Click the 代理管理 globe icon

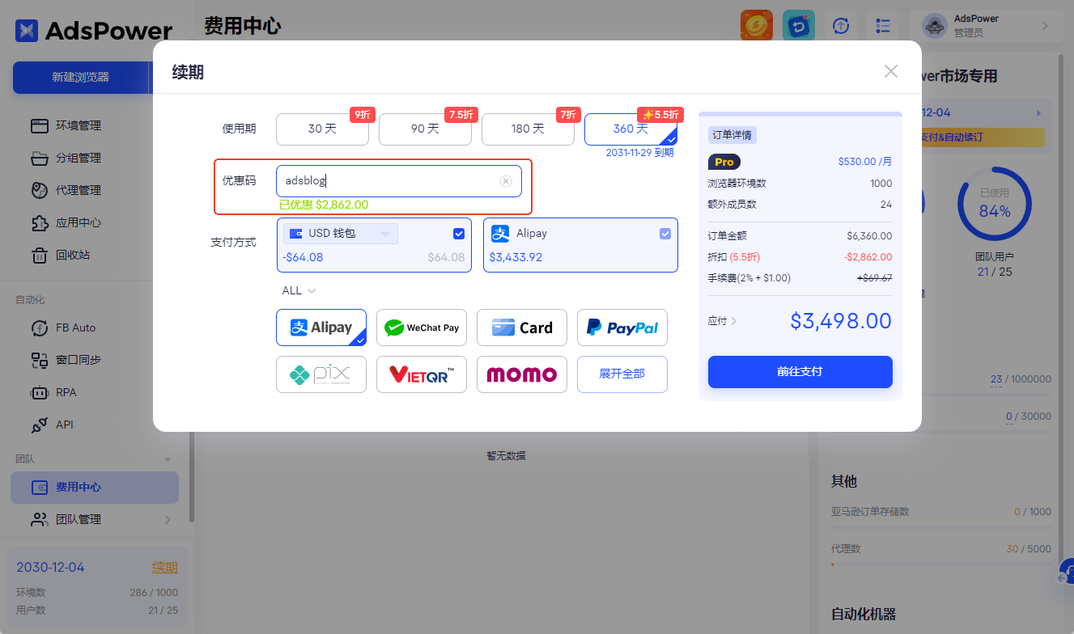click(x=40, y=190)
